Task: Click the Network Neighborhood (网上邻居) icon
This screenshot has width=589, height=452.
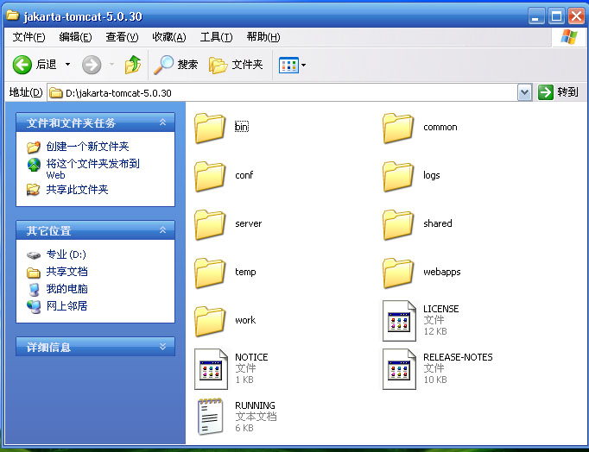Action: (x=34, y=306)
